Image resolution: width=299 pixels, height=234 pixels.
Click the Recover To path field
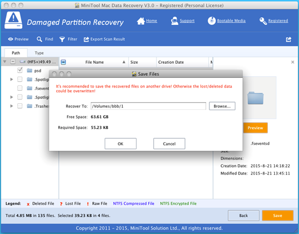[x=148, y=106]
